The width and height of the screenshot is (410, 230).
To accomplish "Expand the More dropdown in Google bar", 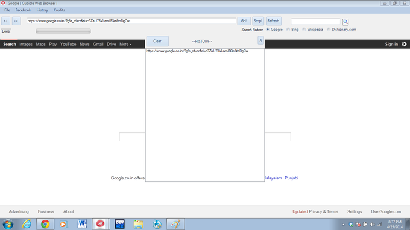I will click(x=125, y=44).
